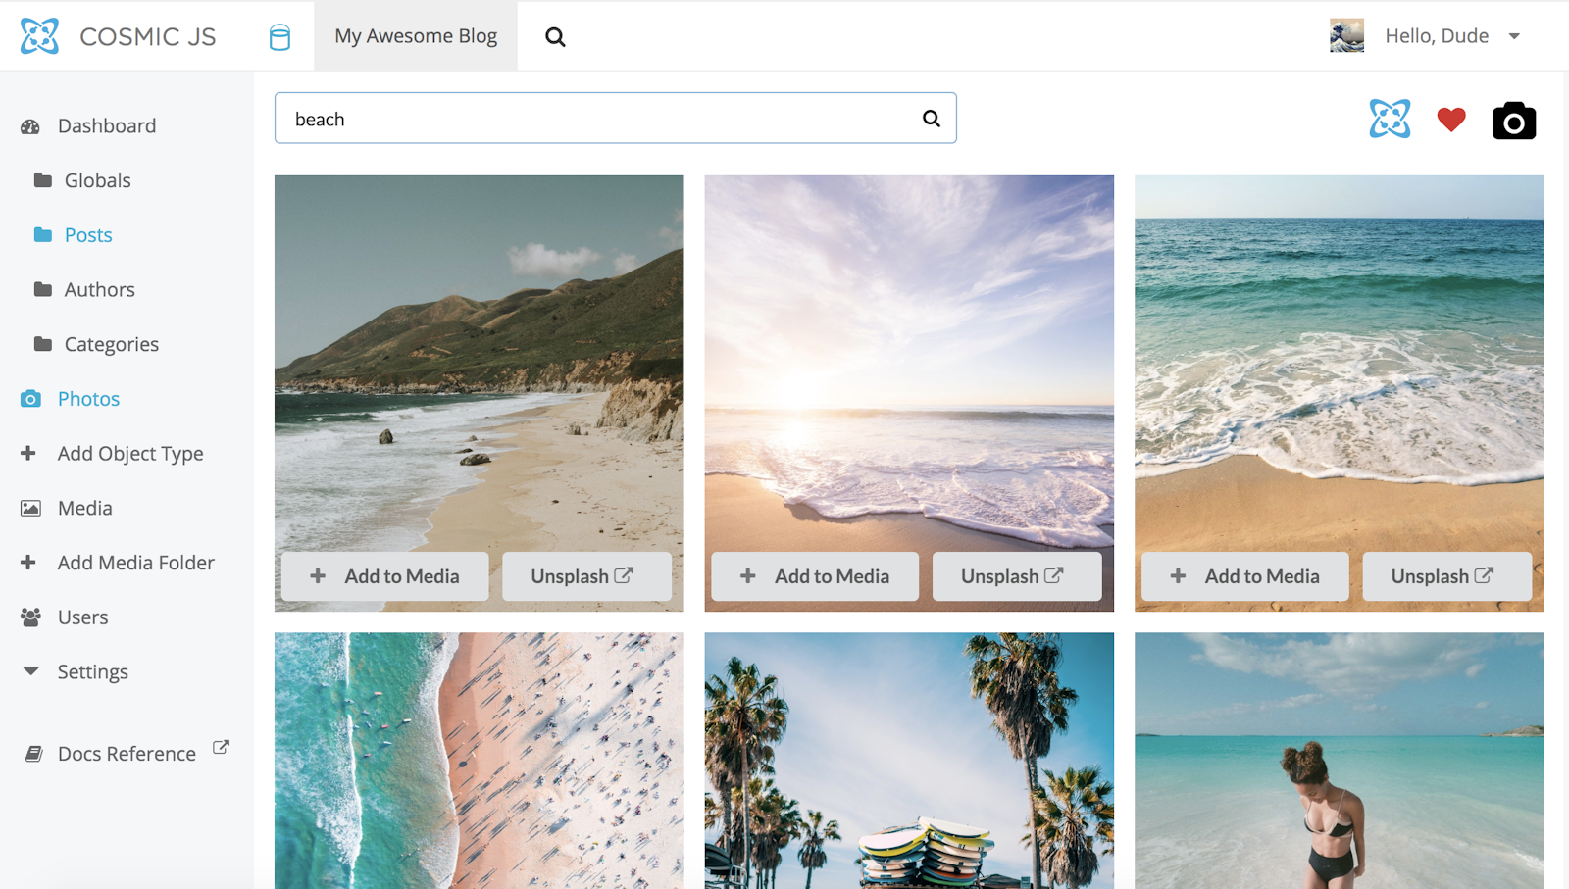The image size is (1569, 889).
Task: Open the Docs Reference link
Action: pos(127,754)
